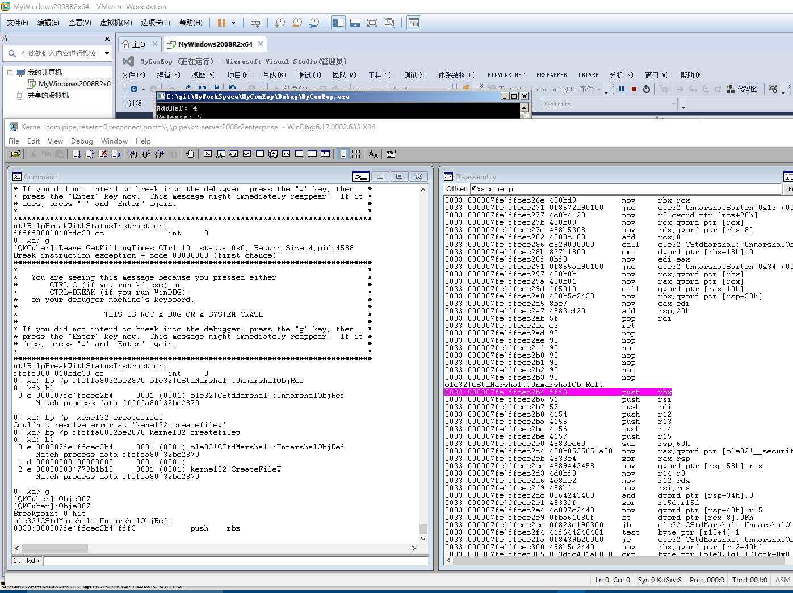Open VMware power options dropdown arrow
The image size is (793, 593).
point(233,23)
